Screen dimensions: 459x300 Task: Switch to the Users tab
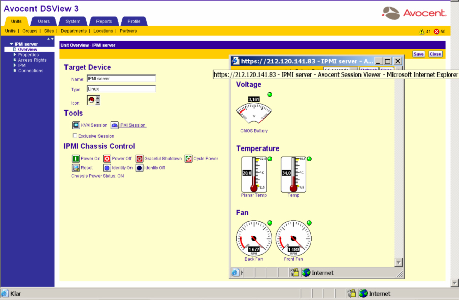tap(44, 21)
